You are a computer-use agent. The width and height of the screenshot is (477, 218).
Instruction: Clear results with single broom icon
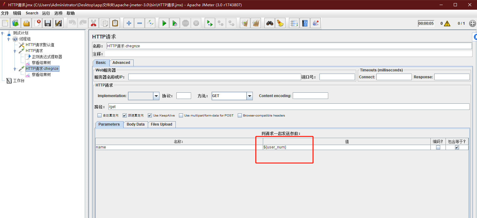click(245, 23)
